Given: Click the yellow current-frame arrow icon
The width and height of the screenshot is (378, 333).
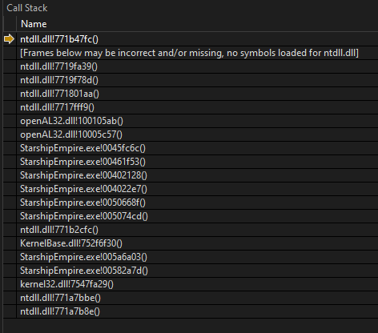Looking at the screenshot, I should coord(10,39).
